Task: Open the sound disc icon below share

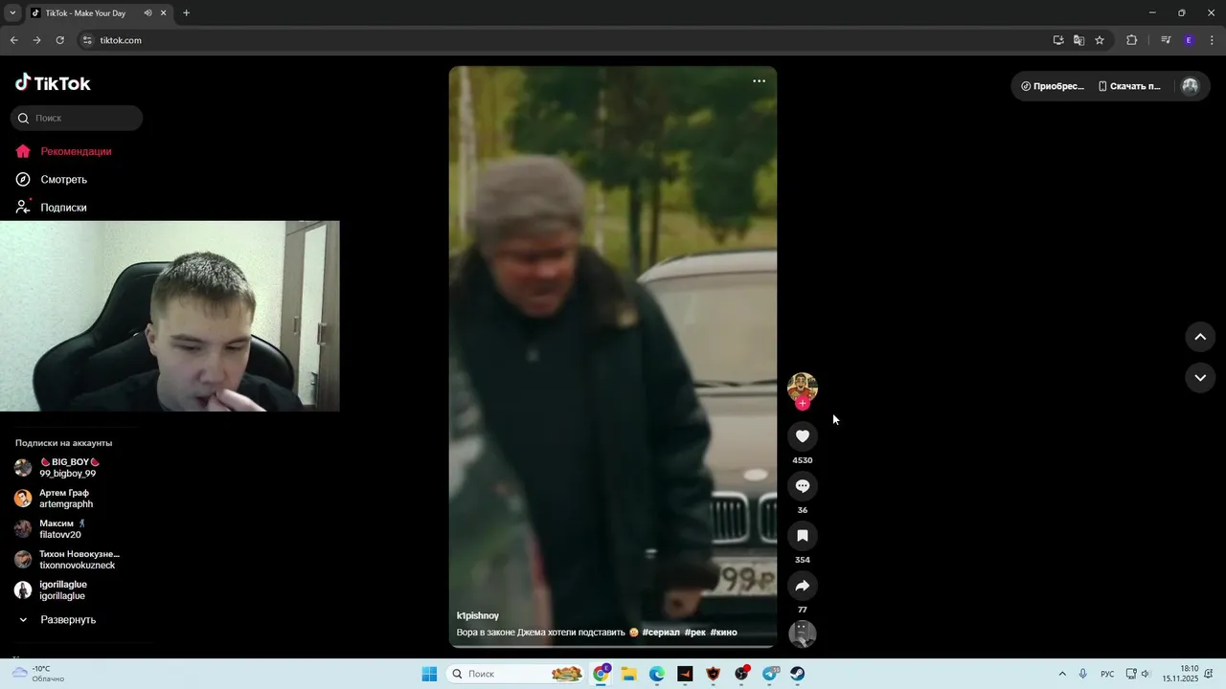Action: pyautogui.click(x=803, y=633)
